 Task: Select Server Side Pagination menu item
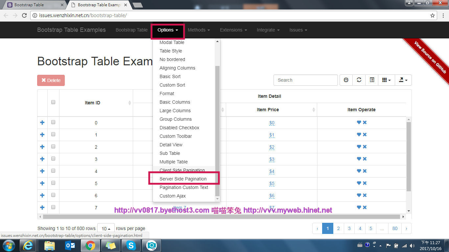(183, 179)
